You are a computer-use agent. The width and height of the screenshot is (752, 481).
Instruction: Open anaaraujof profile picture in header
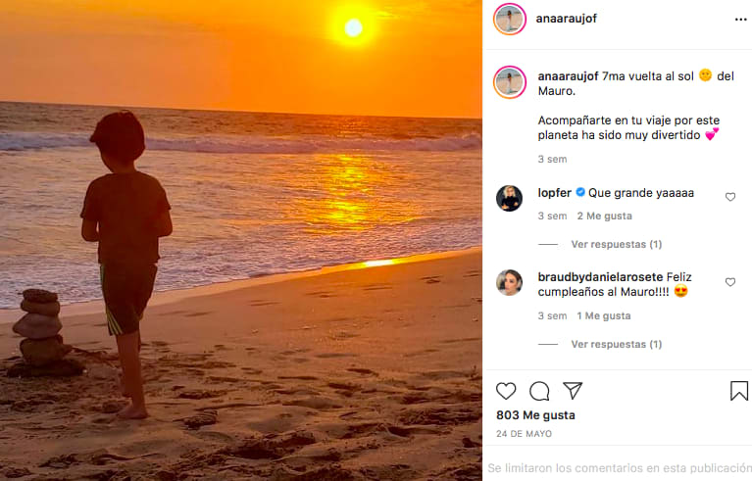510,19
